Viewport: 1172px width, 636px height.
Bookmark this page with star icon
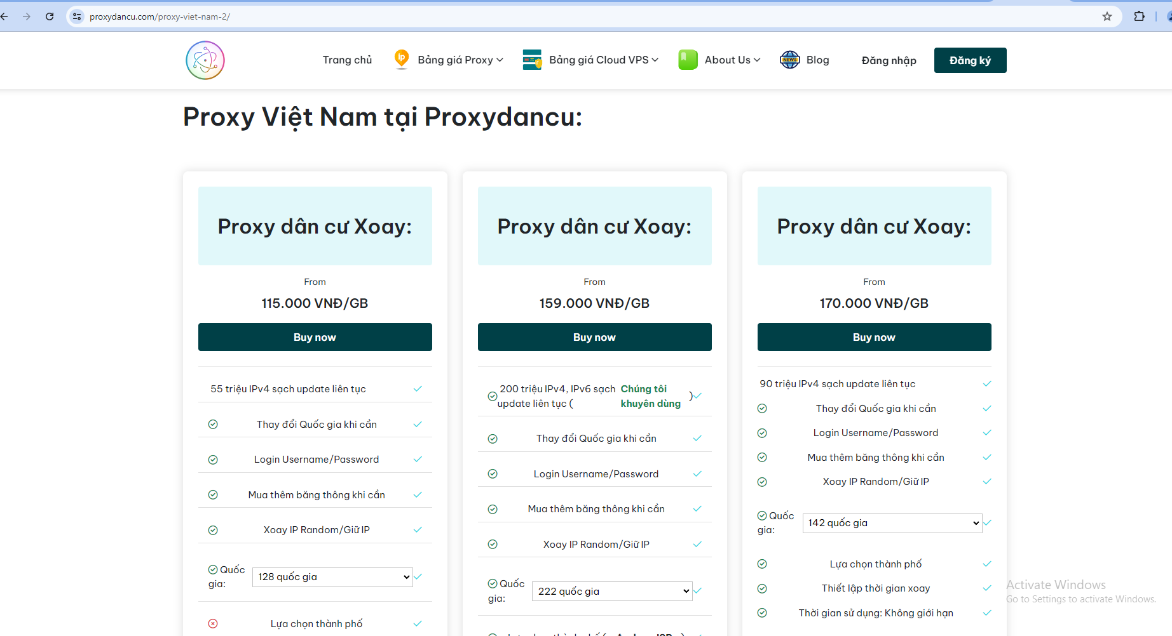coord(1107,17)
